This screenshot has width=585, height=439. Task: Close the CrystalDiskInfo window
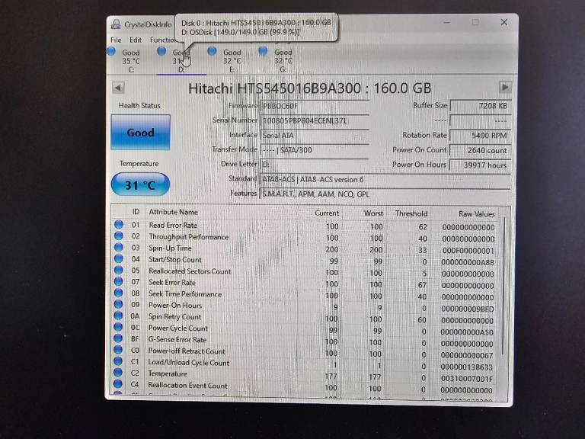(504, 22)
